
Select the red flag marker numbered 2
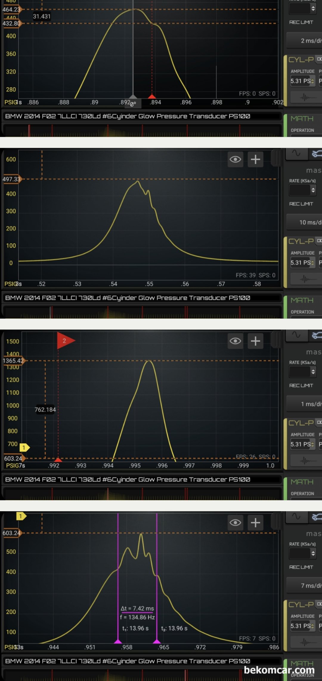coord(66,340)
